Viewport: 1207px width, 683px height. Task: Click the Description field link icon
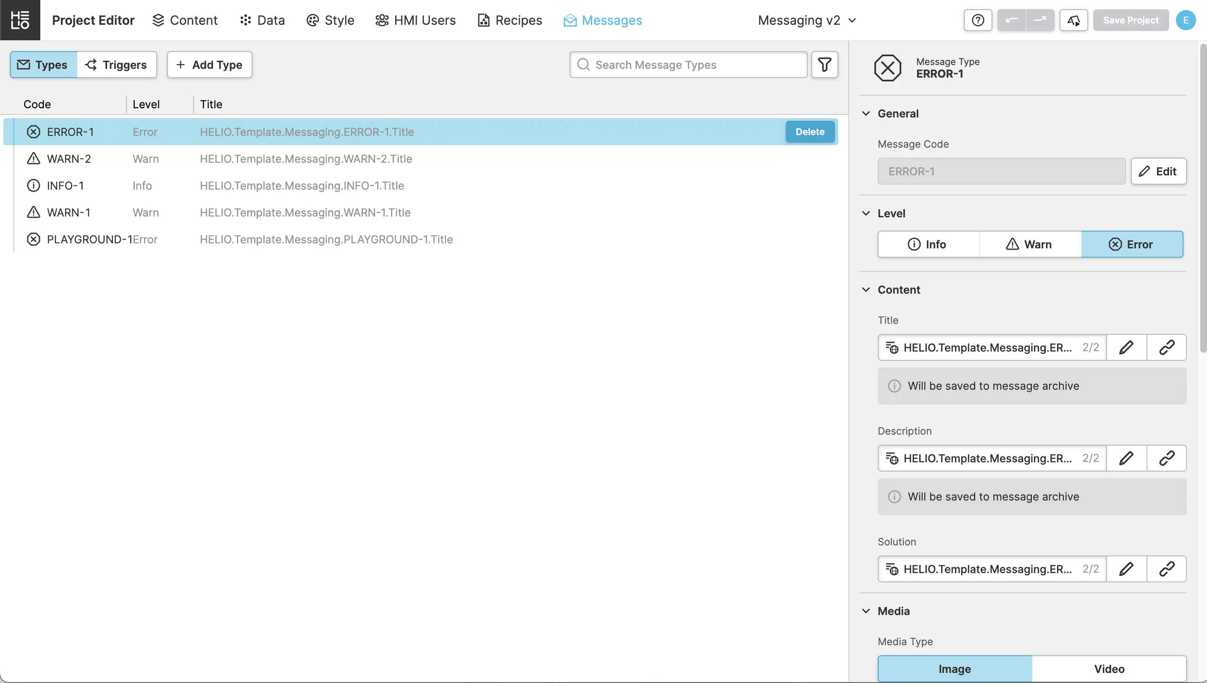click(x=1167, y=458)
